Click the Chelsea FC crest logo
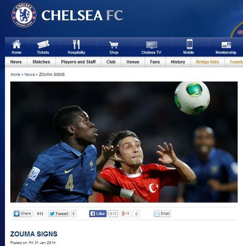This screenshot has height=246, width=243. pos(24,15)
